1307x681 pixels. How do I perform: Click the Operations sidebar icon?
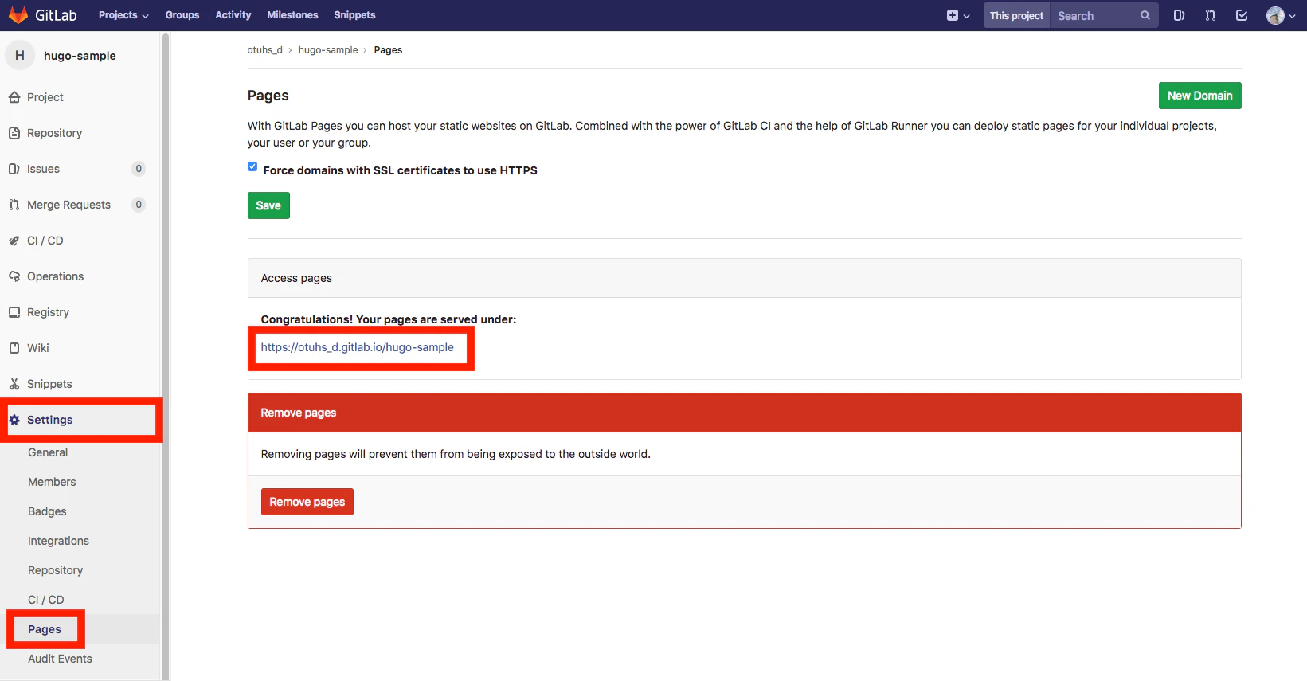pos(14,276)
